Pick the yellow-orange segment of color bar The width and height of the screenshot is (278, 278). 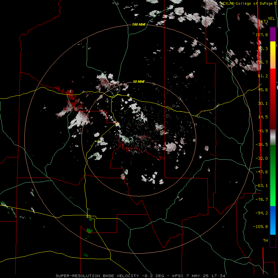click(x=273, y=55)
